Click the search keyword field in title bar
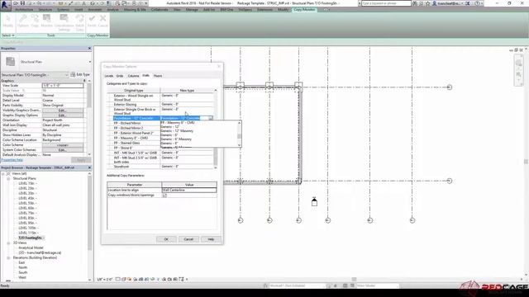Screen dimensions: 529x297 (386, 3)
